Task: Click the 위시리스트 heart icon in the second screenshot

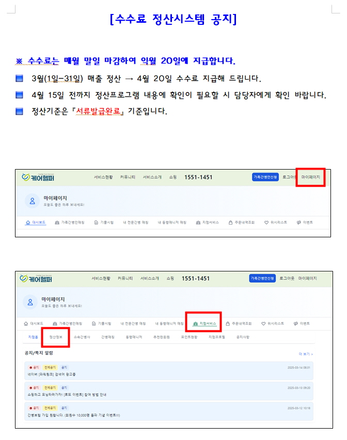Action: tap(263, 324)
